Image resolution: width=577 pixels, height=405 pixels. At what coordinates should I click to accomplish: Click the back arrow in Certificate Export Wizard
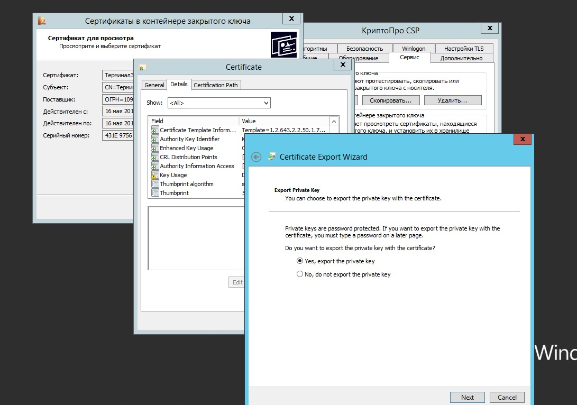256,157
